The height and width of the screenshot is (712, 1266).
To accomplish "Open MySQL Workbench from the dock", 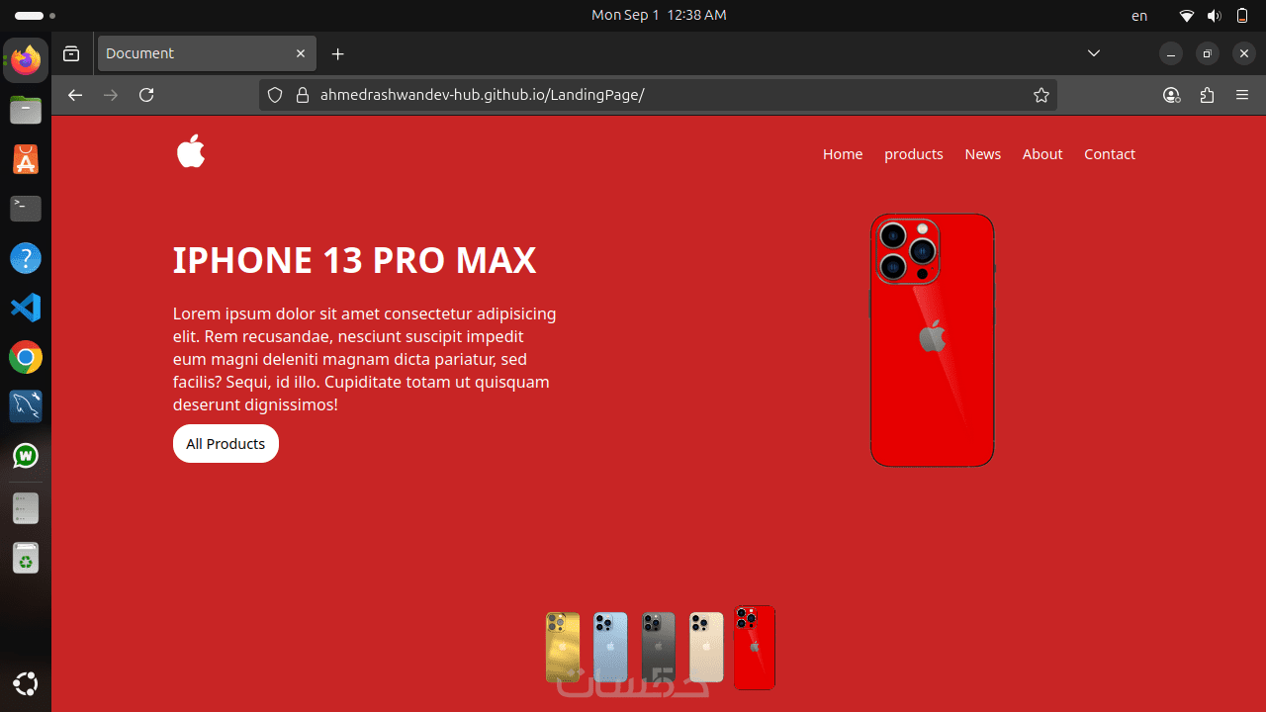I will coord(26,406).
